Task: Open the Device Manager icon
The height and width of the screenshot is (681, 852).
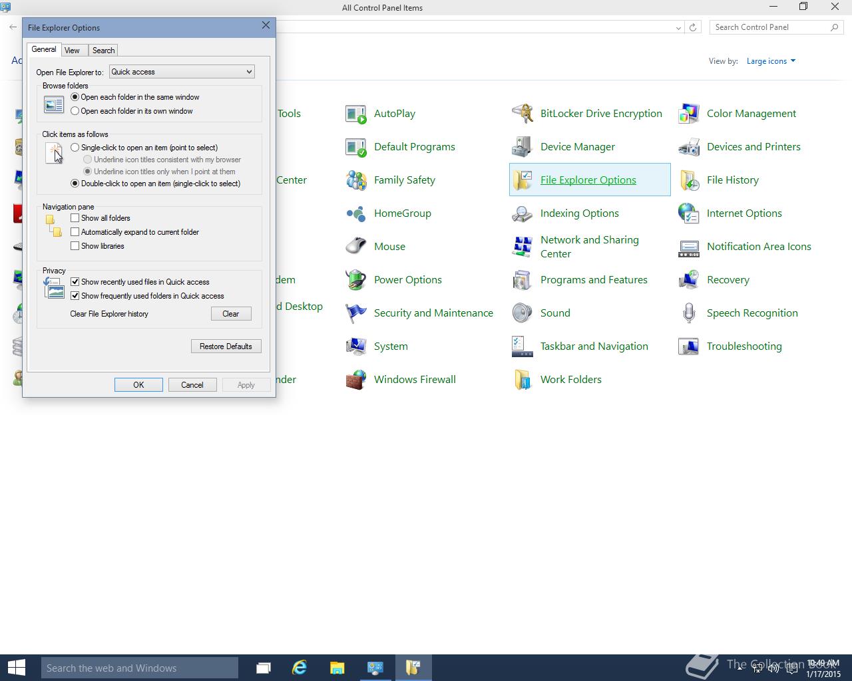Action: (523, 147)
